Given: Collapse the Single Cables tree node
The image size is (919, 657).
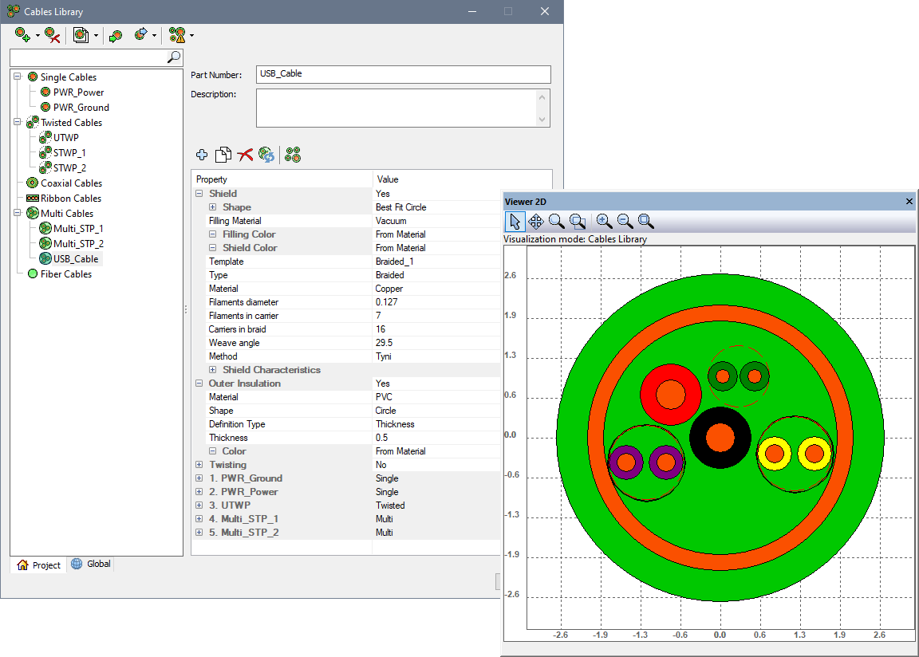Looking at the screenshot, I should click(x=18, y=77).
